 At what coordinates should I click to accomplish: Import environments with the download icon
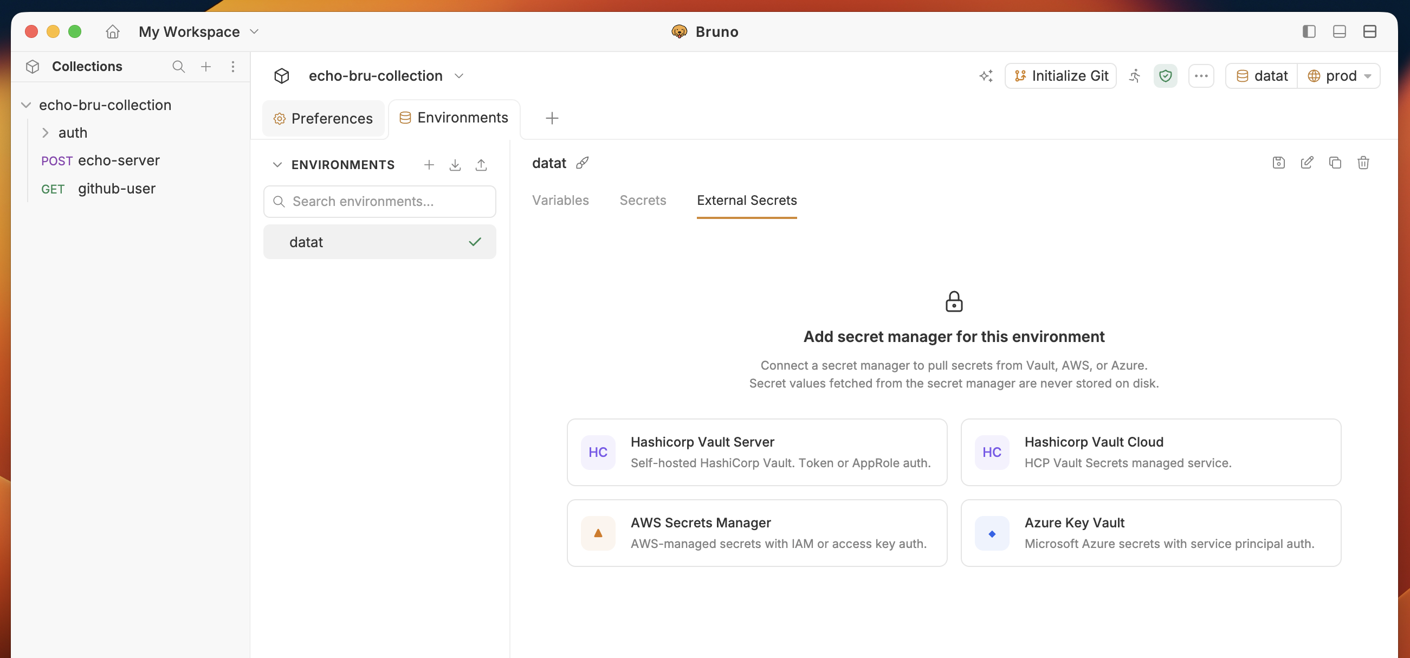pos(455,165)
